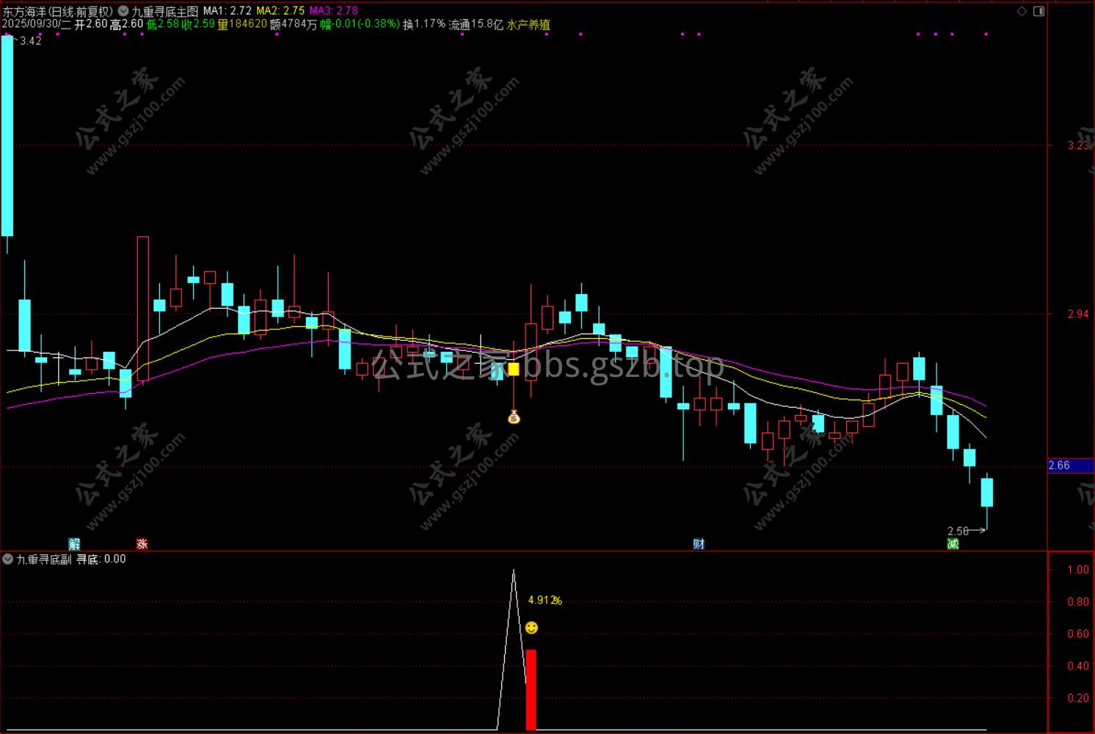Click the volume value 量184620
Screen dimensions: 1095x734
[x=242, y=24]
